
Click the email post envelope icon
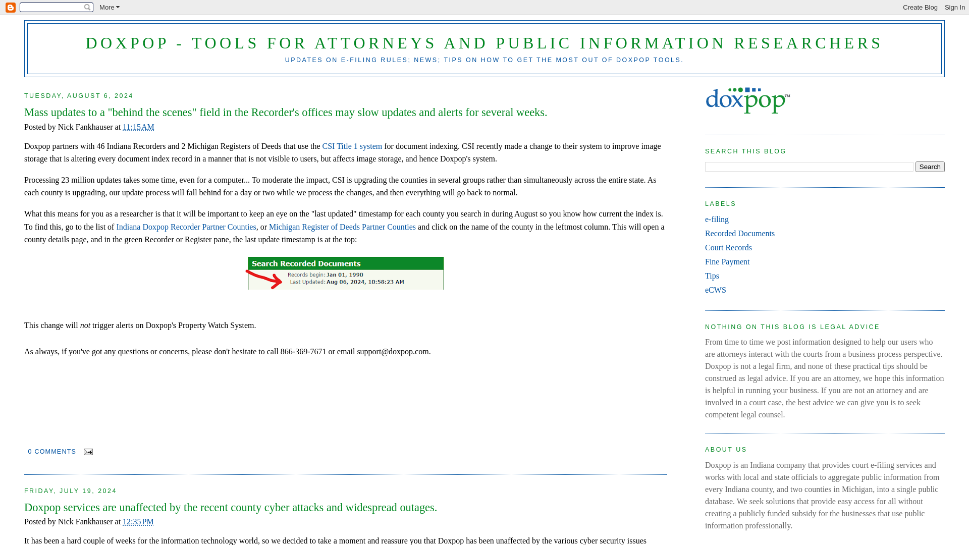[88, 452]
